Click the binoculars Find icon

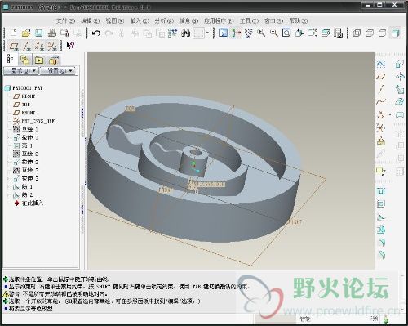[x=186, y=33]
